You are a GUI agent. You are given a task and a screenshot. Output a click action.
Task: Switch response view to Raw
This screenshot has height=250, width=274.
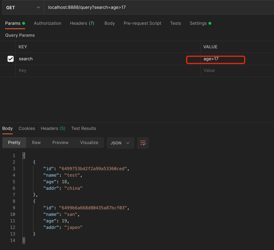tap(36, 143)
